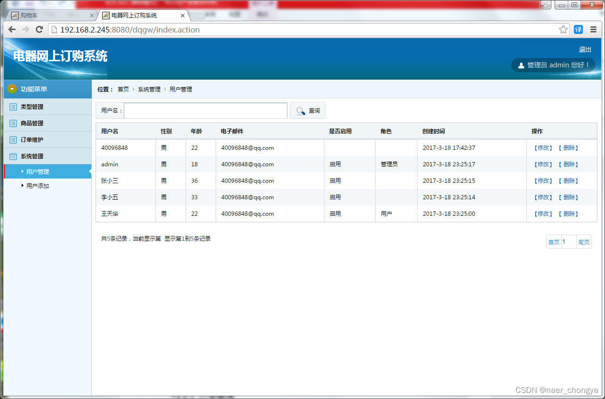Screen dimensions: 605x399
Task: Click the 用户 role cell for 王天华
Action: (387, 214)
